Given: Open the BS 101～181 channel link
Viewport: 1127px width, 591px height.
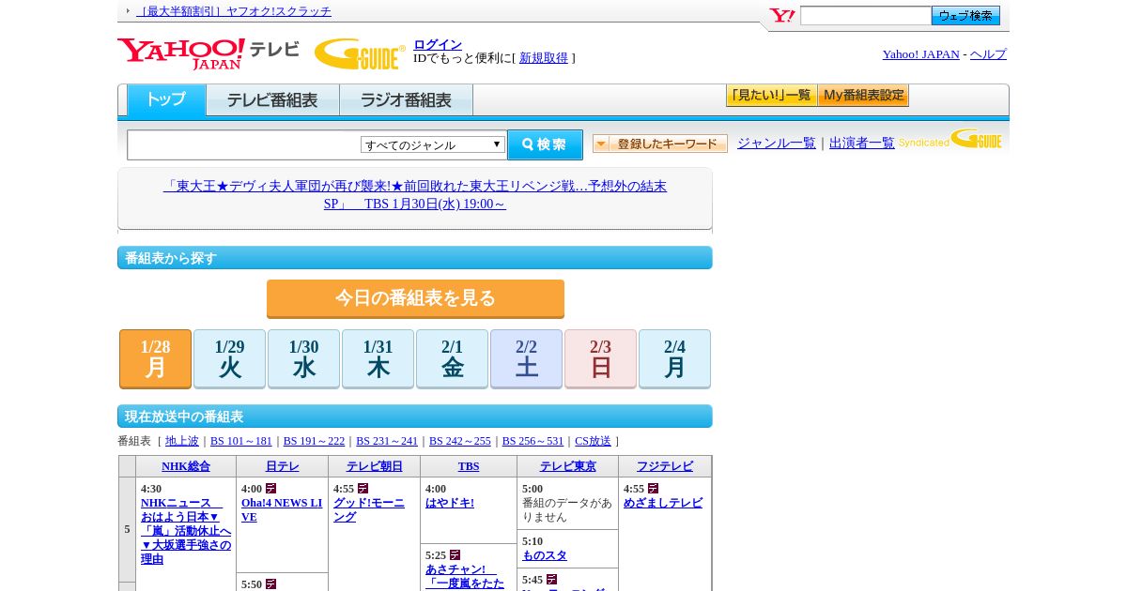Looking at the screenshot, I should point(240,441).
